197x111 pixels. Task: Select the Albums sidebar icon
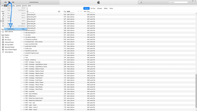(x=3, y=18)
